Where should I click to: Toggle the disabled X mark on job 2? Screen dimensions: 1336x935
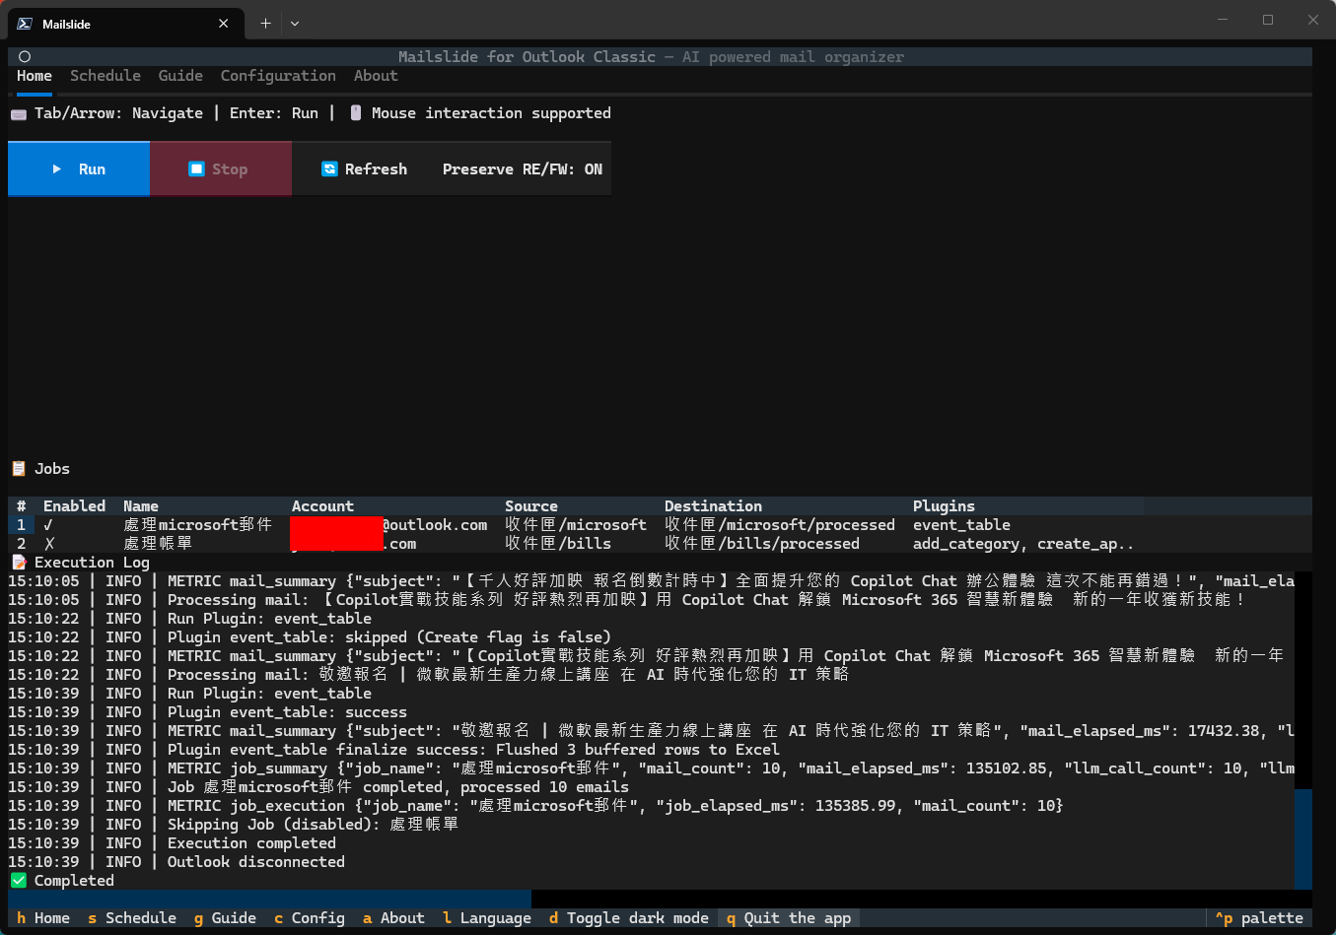pyautogui.click(x=48, y=544)
